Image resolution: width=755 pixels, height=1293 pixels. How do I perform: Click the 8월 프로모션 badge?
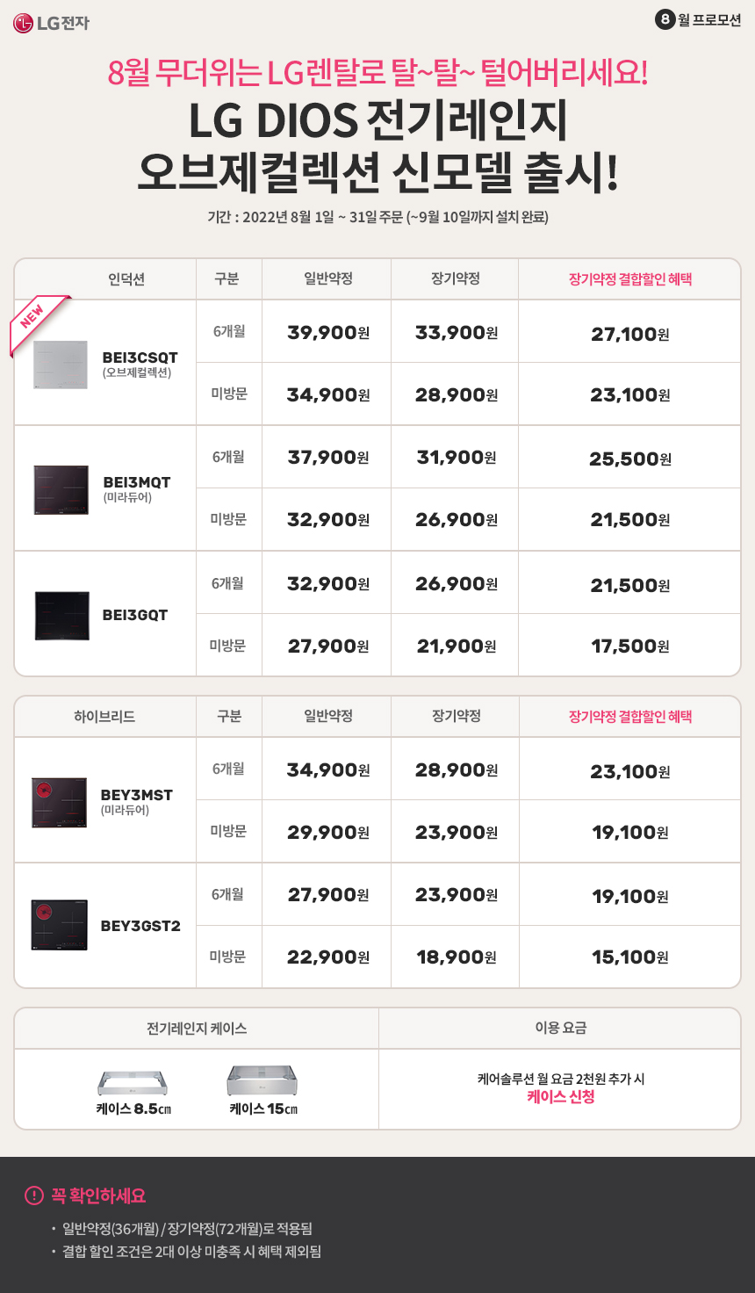699,19
